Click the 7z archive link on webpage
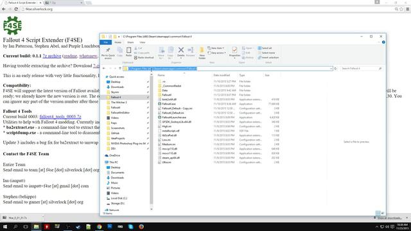The height and width of the screenshot is (231, 411). click(x=52, y=56)
